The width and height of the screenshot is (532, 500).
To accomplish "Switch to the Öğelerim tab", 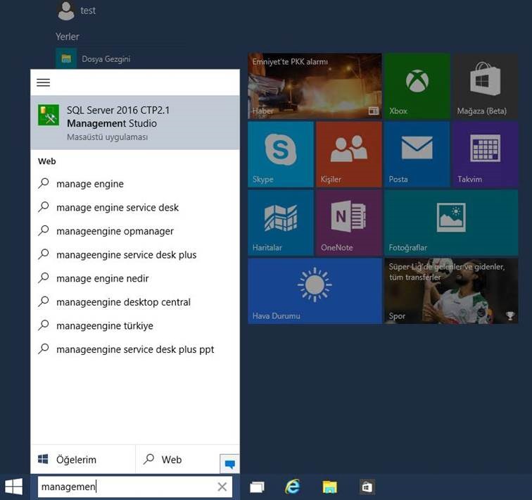I will [83, 459].
